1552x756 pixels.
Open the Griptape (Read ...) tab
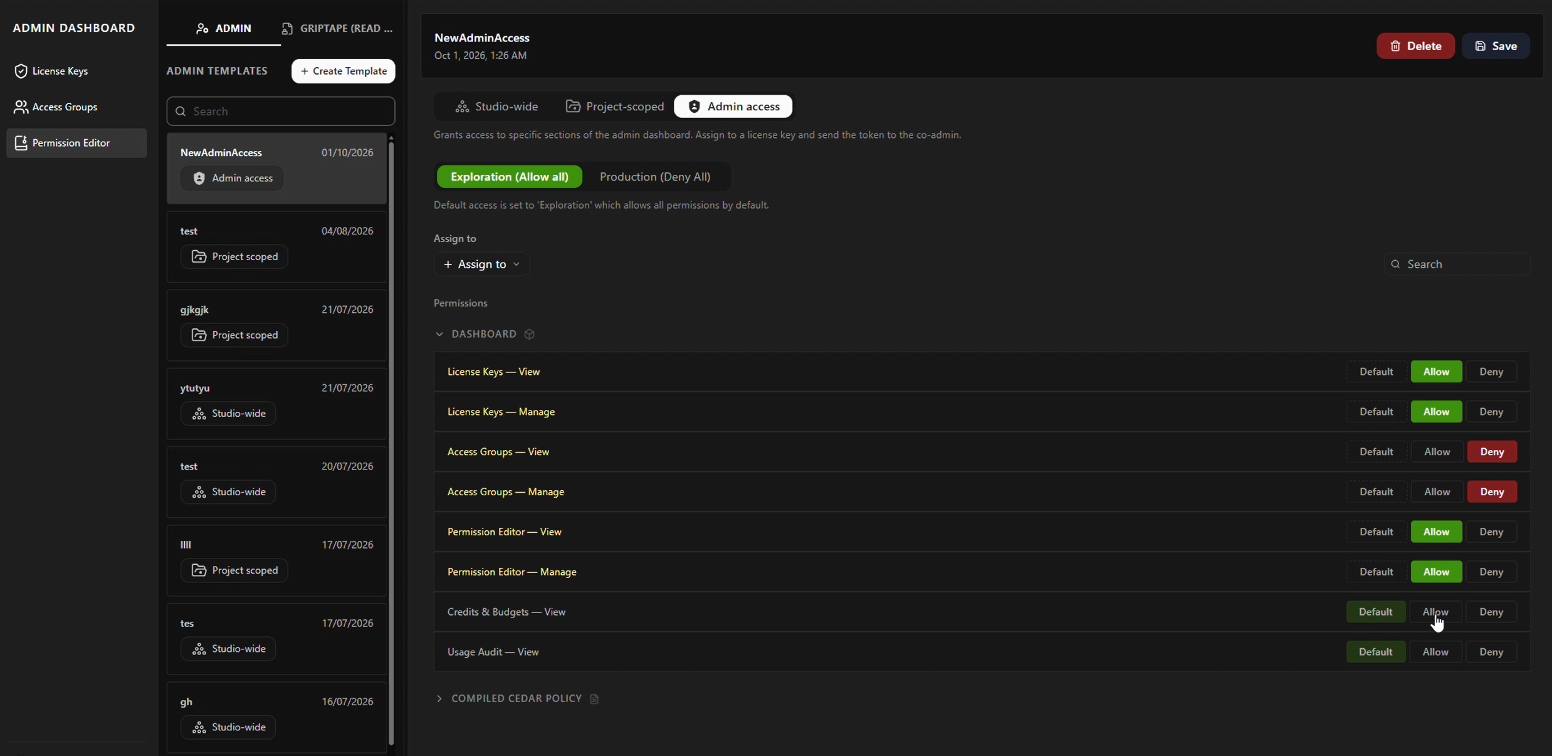[x=337, y=28]
